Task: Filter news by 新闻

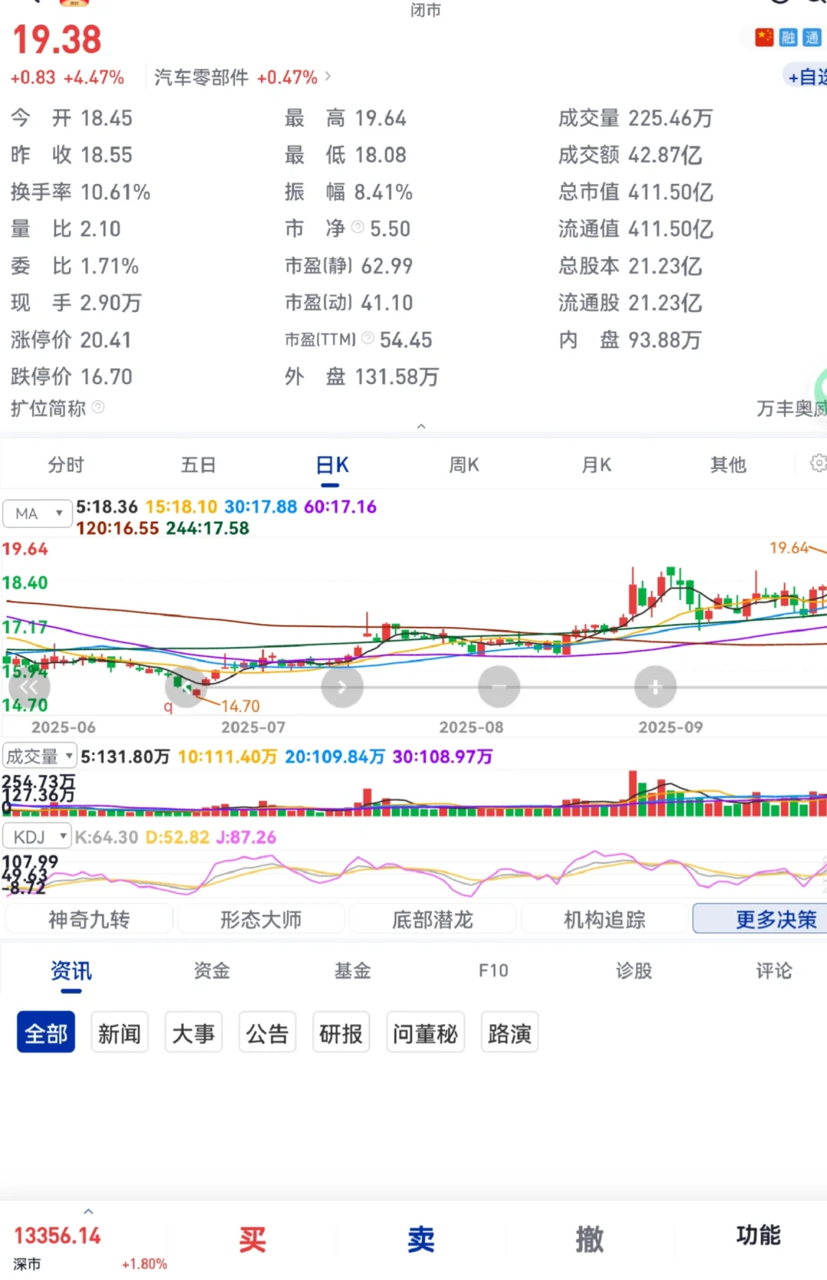Action: [x=119, y=1032]
